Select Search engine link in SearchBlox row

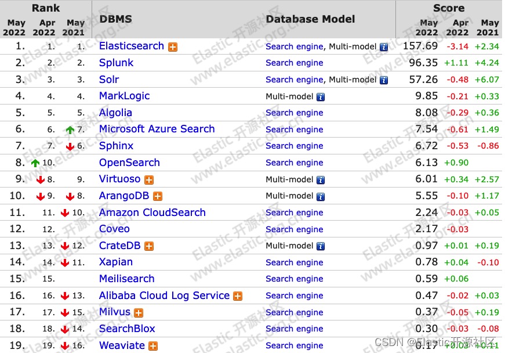[x=295, y=329]
